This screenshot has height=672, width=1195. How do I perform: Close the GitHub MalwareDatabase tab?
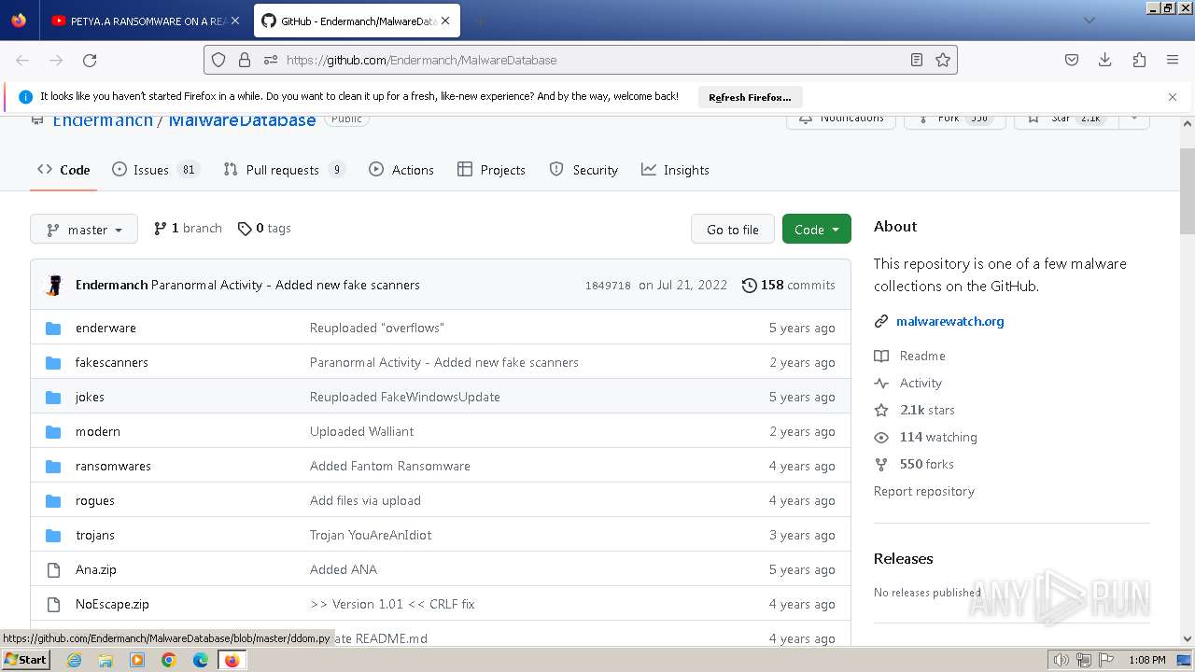pyautogui.click(x=446, y=21)
